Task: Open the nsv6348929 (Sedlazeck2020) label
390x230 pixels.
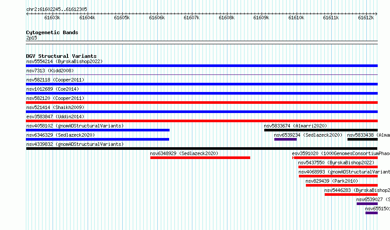Action: click(x=184, y=153)
